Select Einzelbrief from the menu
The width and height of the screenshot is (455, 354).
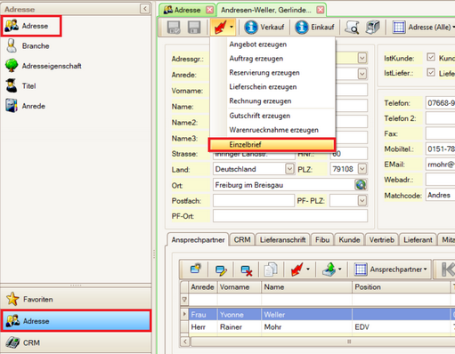272,145
